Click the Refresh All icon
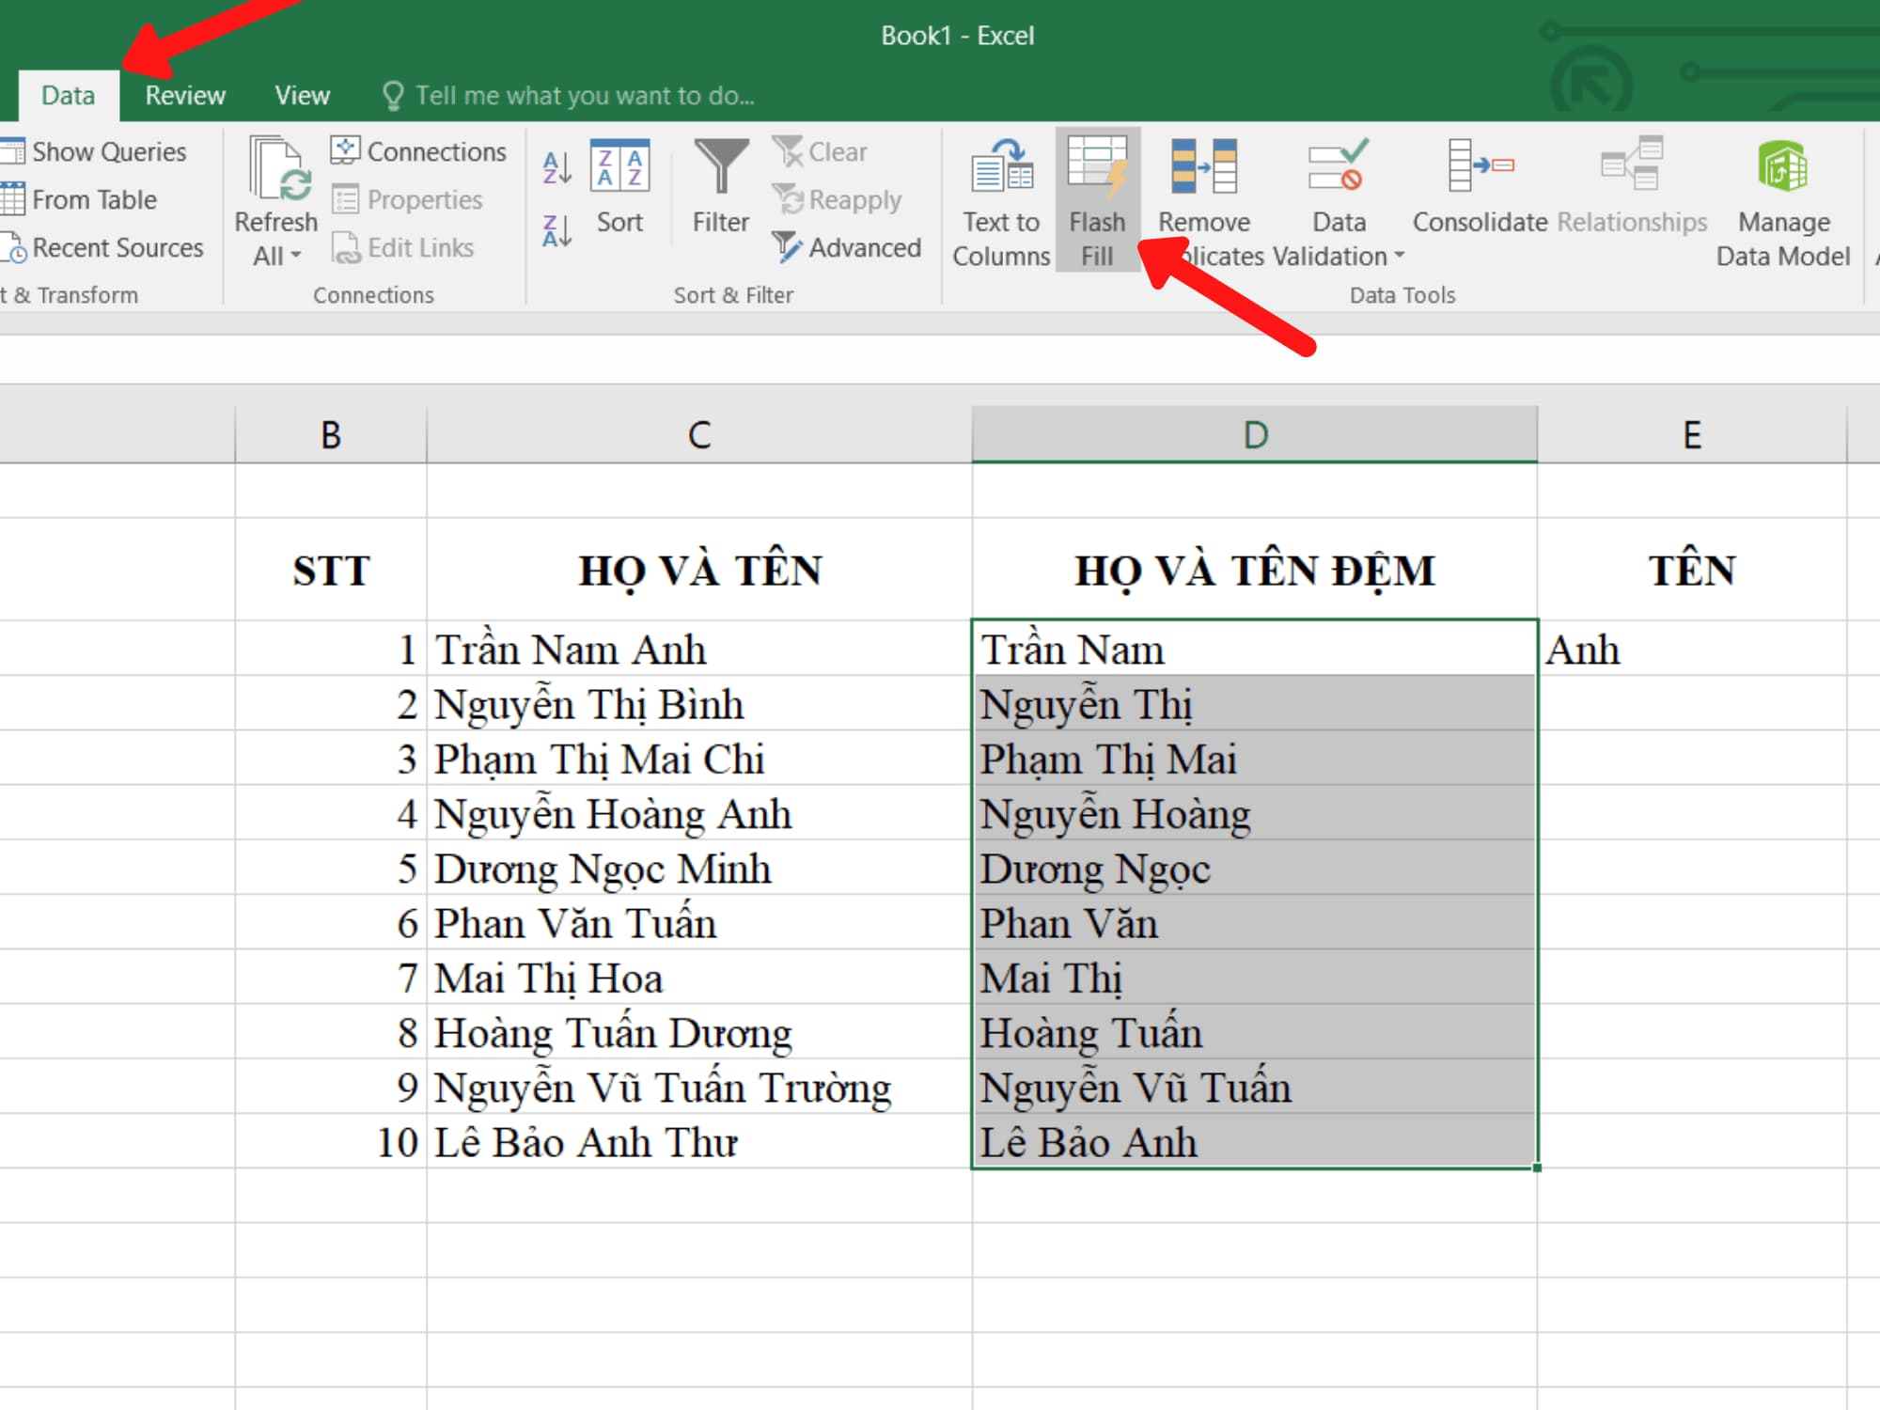The width and height of the screenshot is (1880, 1410). 277,169
